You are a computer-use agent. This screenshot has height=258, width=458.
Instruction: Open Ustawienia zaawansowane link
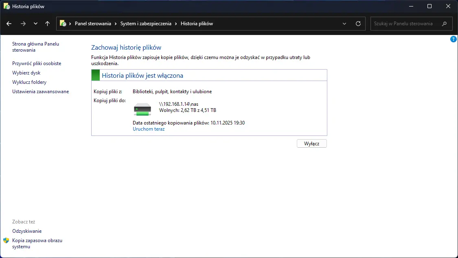coord(40,92)
